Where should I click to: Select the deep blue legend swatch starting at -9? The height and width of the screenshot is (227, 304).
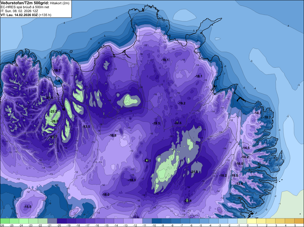point(166,221)
